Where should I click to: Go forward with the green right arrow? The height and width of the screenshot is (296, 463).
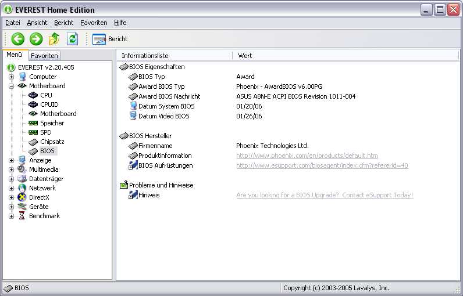(x=36, y=39)
